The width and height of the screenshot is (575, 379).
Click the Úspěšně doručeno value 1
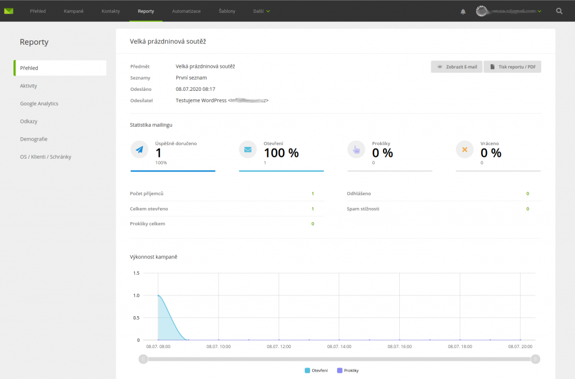click(158, 152)
